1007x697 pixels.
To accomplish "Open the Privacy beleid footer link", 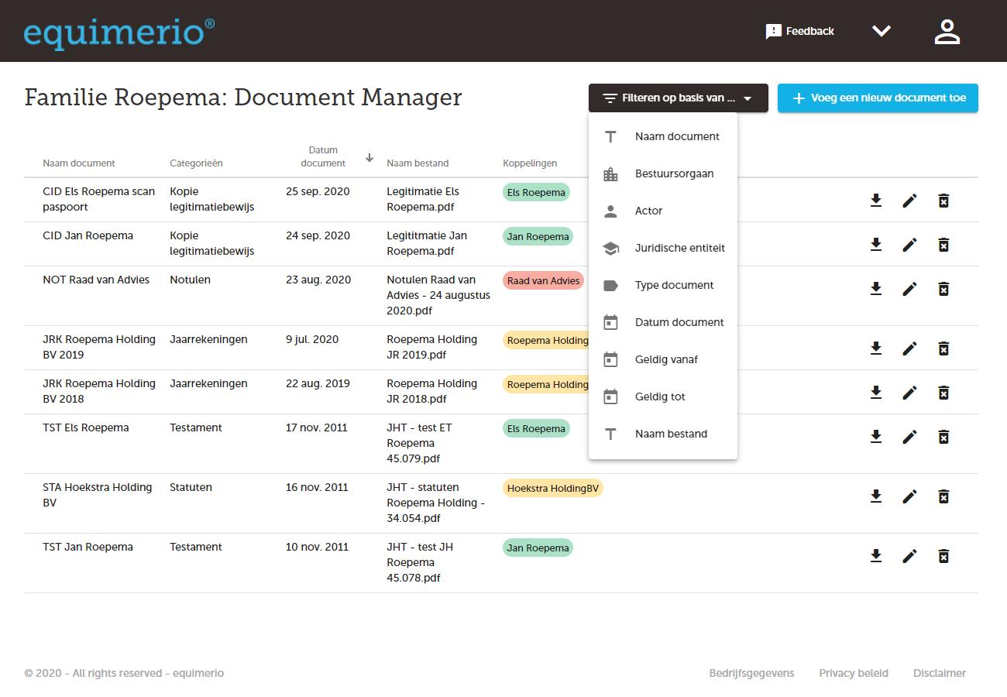I will coord(854,673).
